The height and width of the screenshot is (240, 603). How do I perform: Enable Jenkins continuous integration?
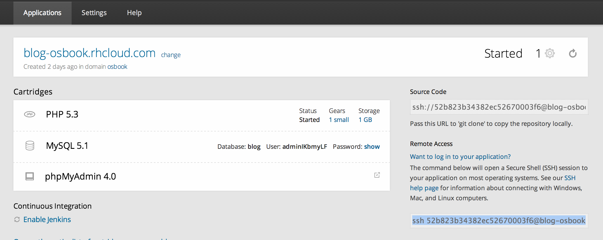pyautogui.click(x=47, y=220)
